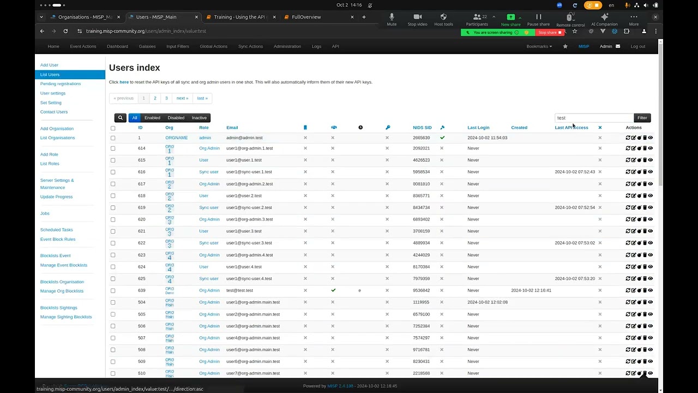Switch to the Disabled users filter tab

tap(176, 118)
